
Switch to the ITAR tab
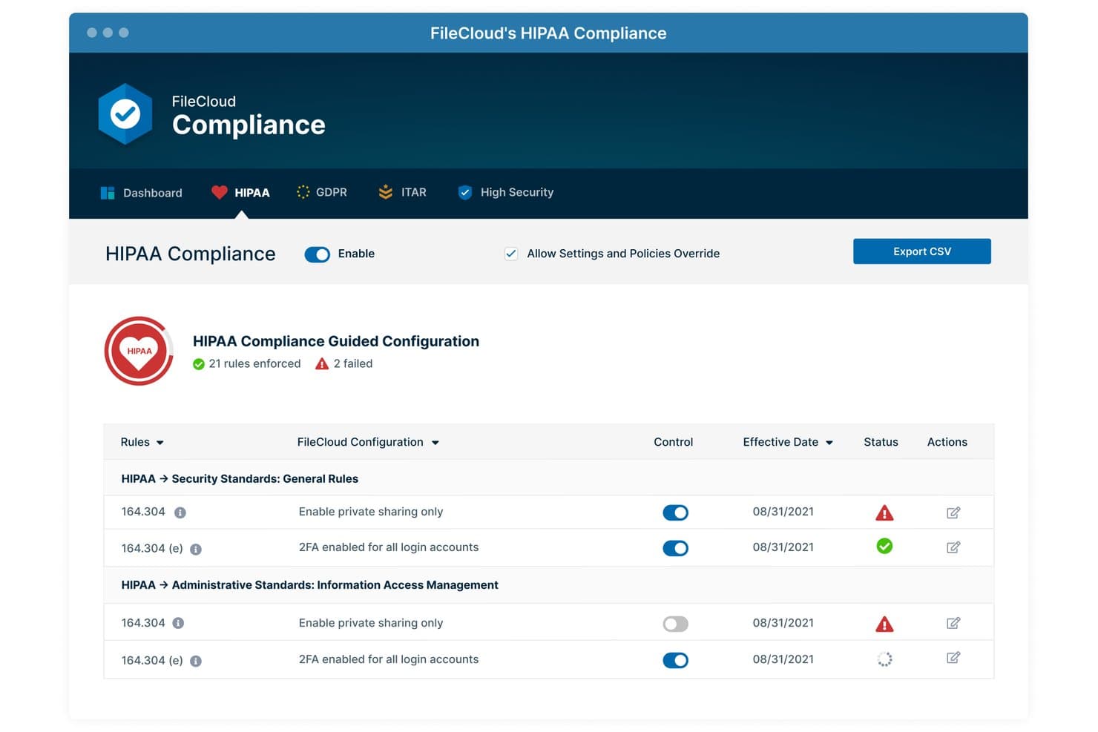(402, 192)
